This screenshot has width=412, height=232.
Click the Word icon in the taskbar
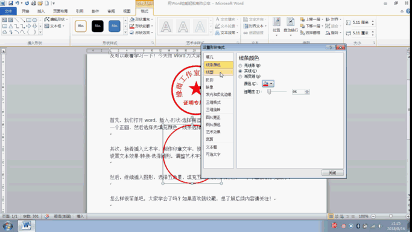26,226
